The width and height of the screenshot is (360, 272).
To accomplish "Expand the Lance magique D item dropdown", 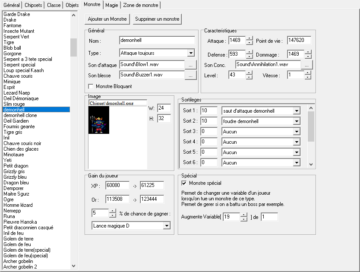I will click(167, 226).
